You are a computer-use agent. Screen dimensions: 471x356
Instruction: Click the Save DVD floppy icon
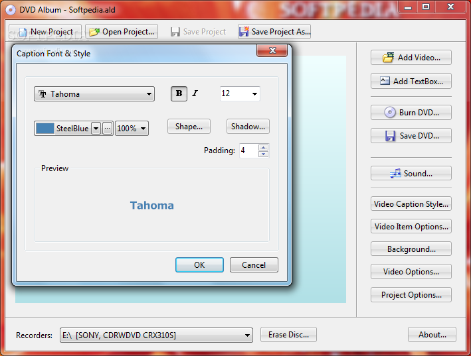390,136
